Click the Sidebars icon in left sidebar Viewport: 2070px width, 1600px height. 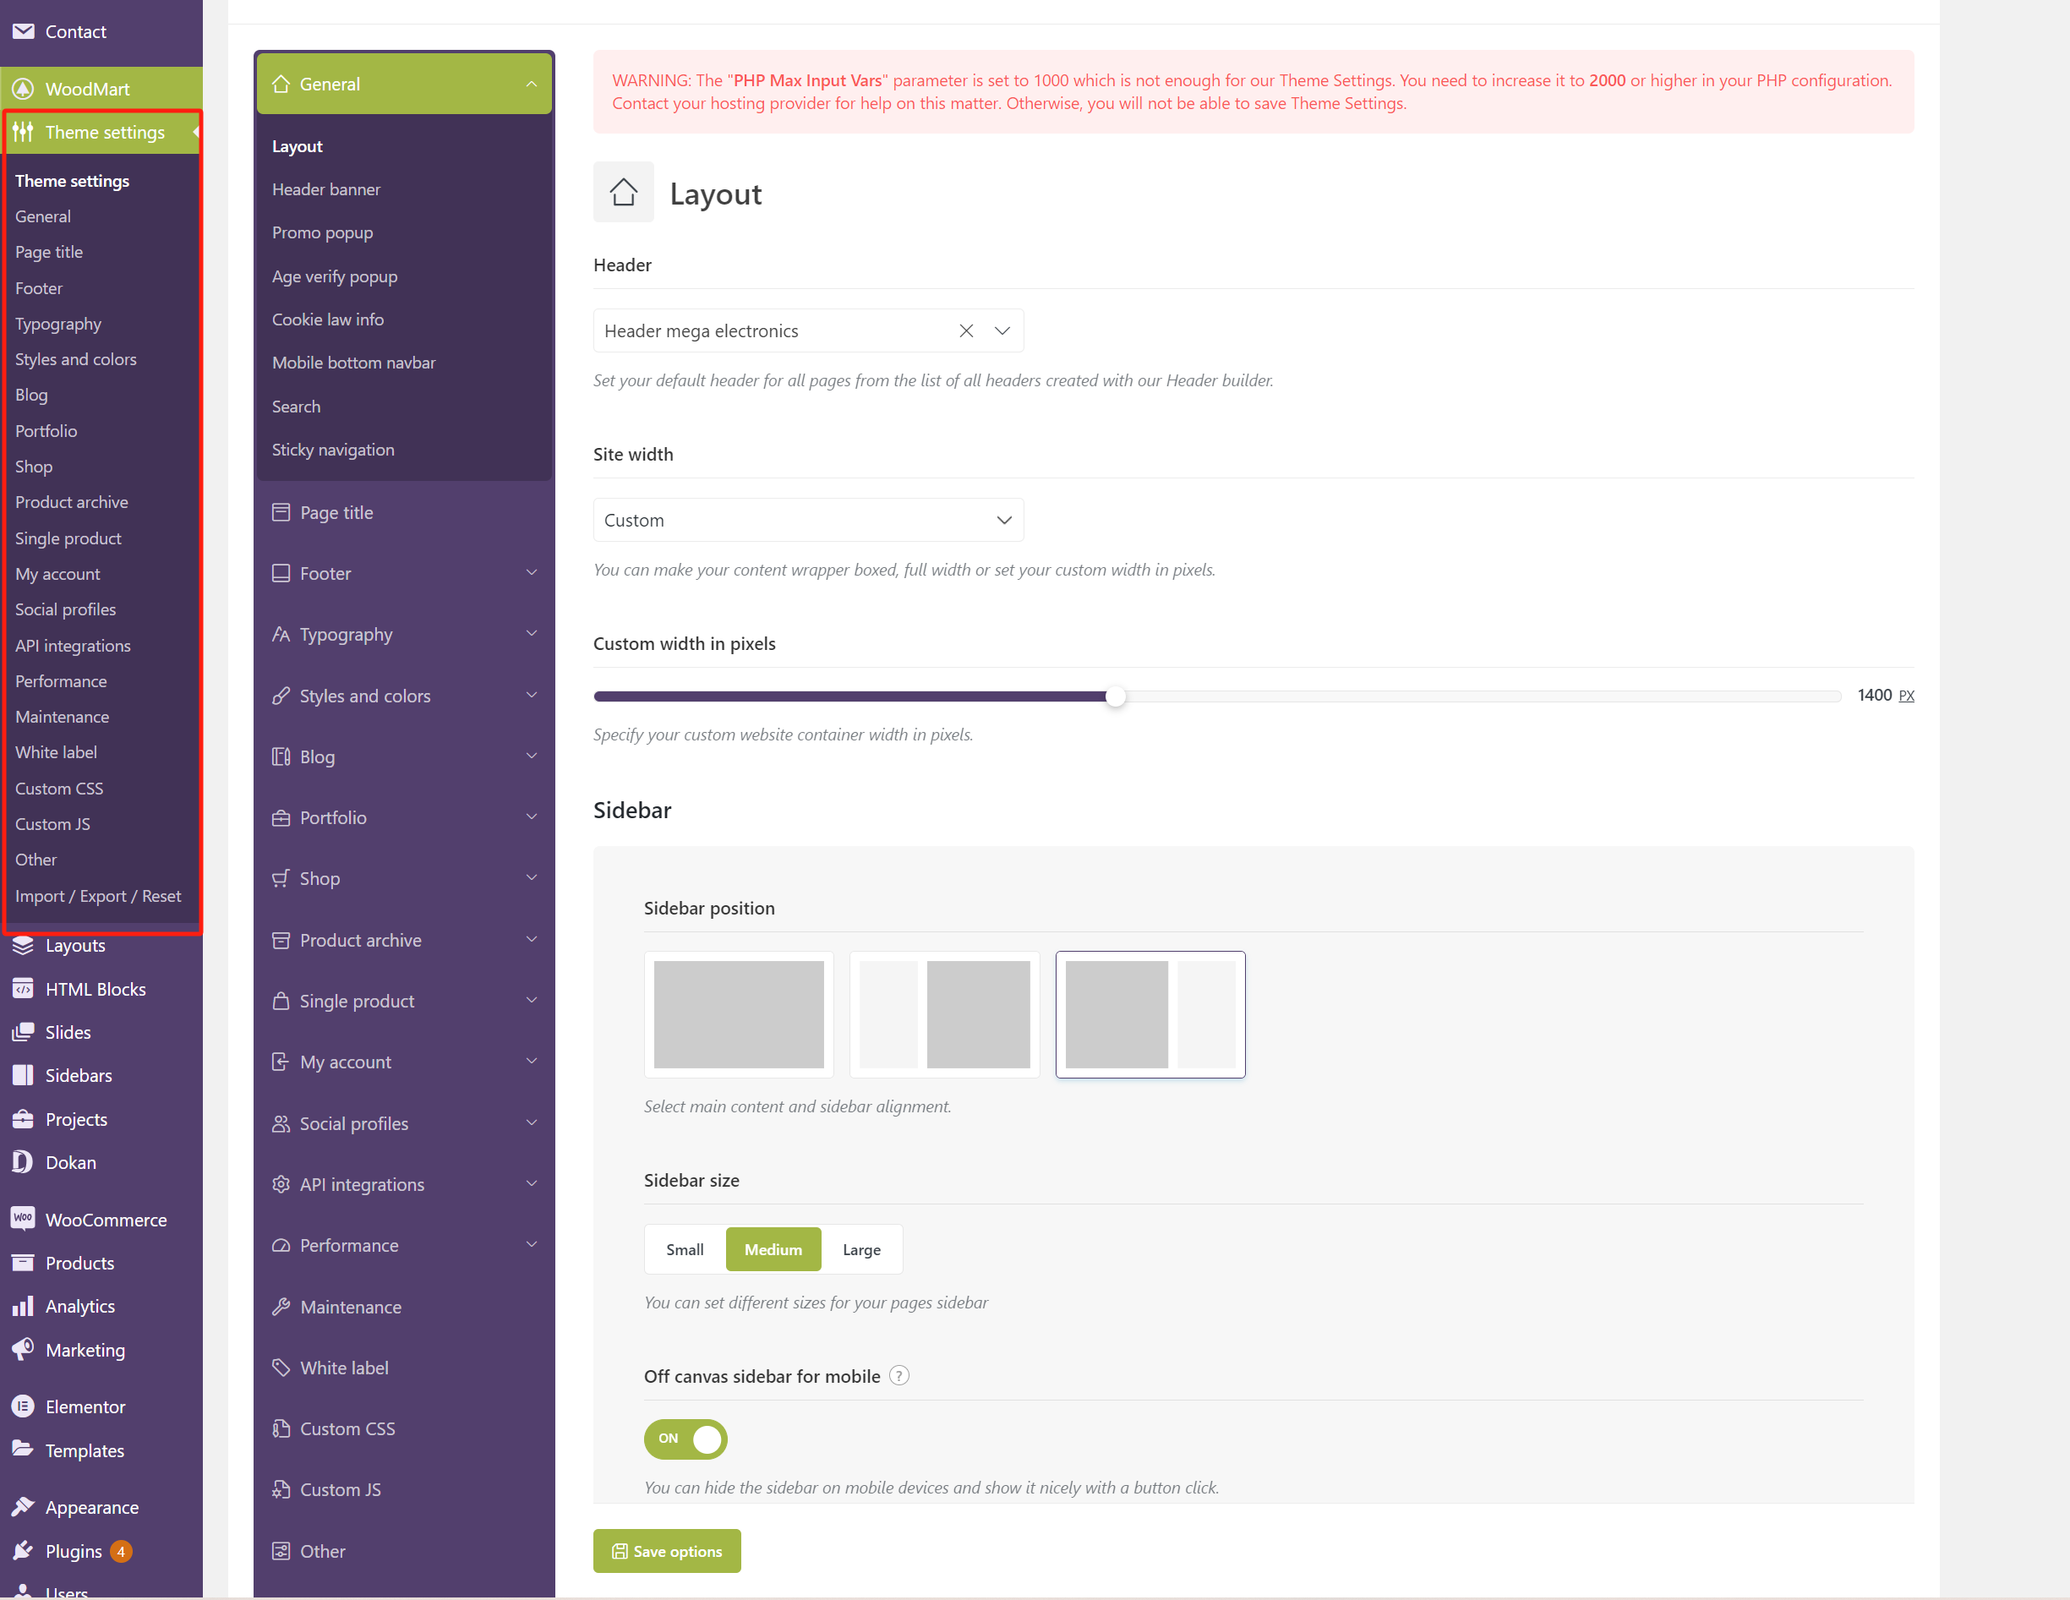25,1074
